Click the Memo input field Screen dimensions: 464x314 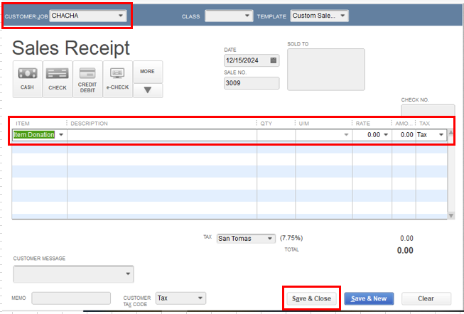click(x=71, y=298)
